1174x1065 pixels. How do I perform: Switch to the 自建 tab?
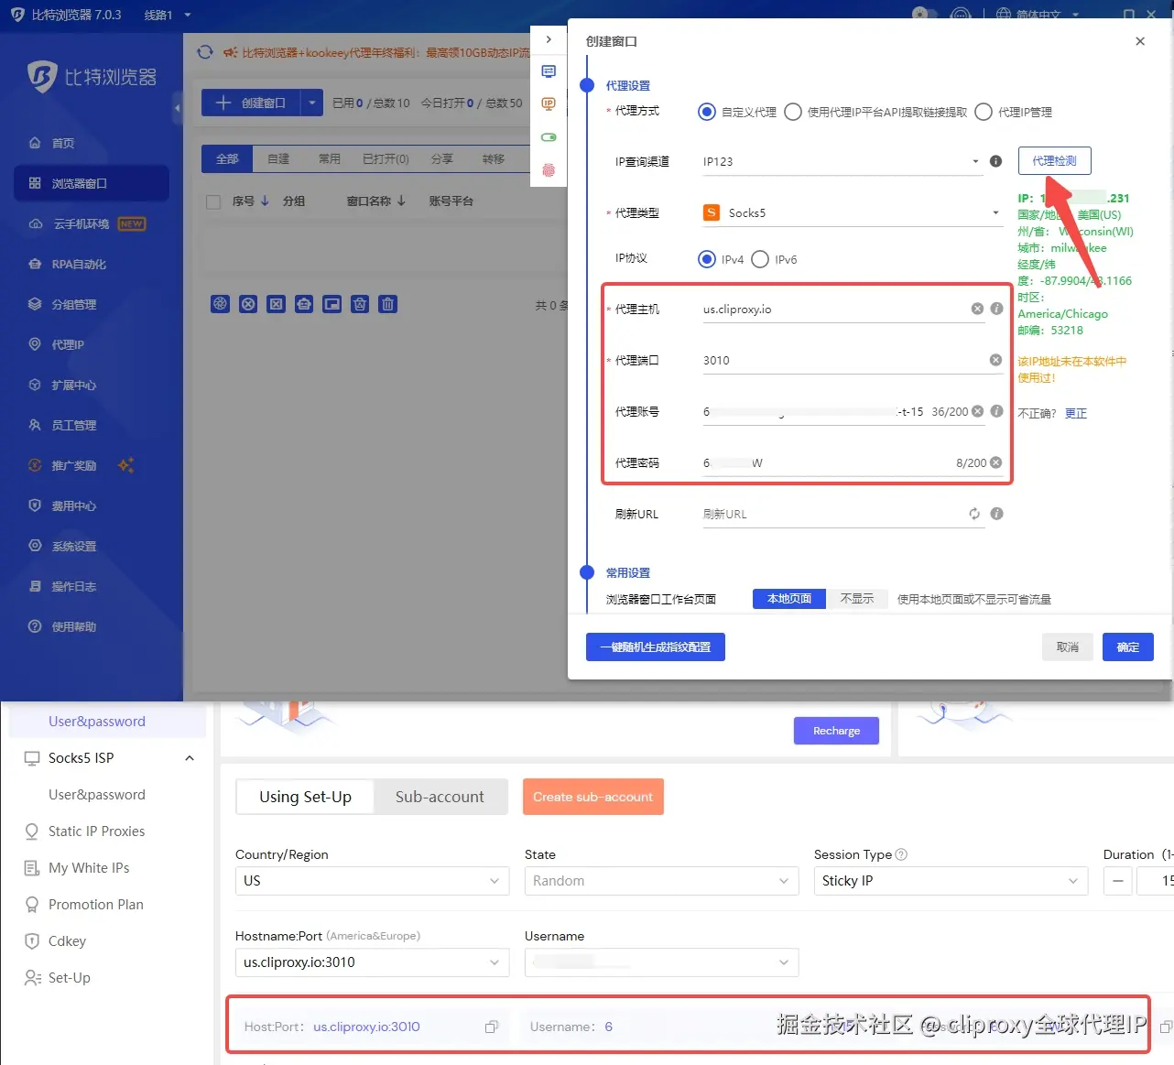pos(278,159)
